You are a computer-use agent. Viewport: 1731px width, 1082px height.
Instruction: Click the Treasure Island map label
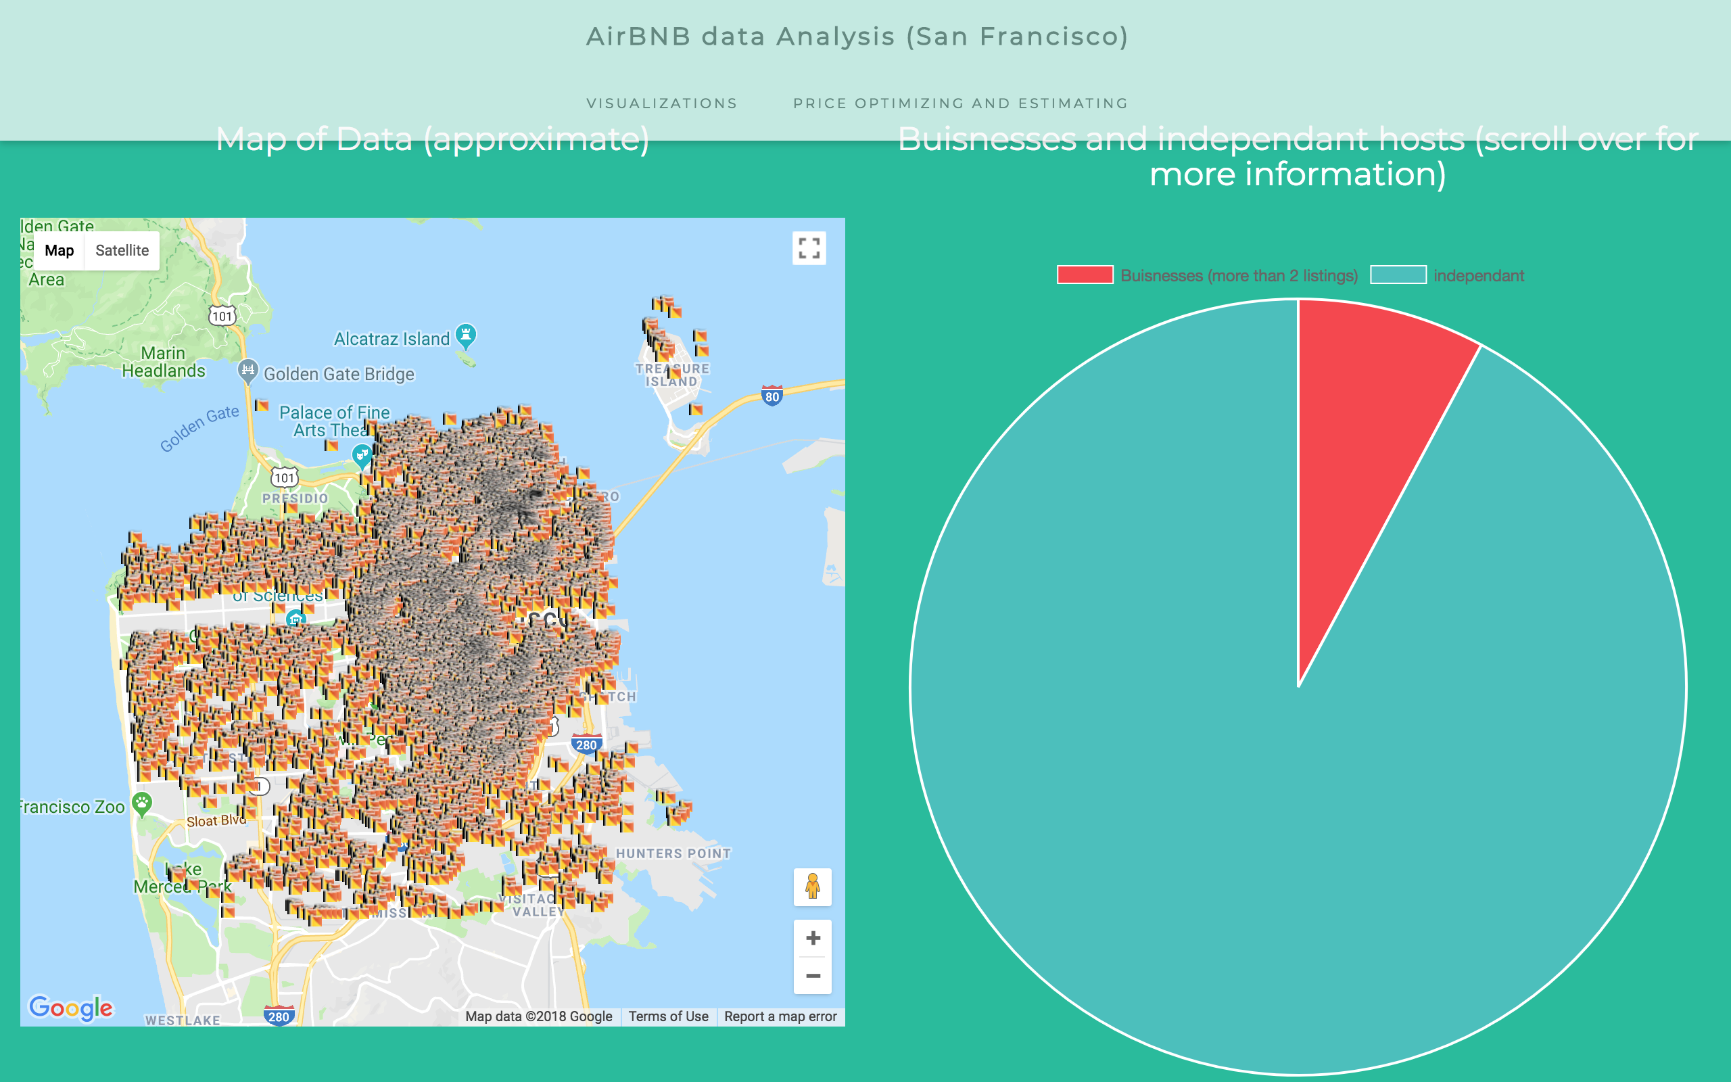pyautogui.click(x=671, y=375)
